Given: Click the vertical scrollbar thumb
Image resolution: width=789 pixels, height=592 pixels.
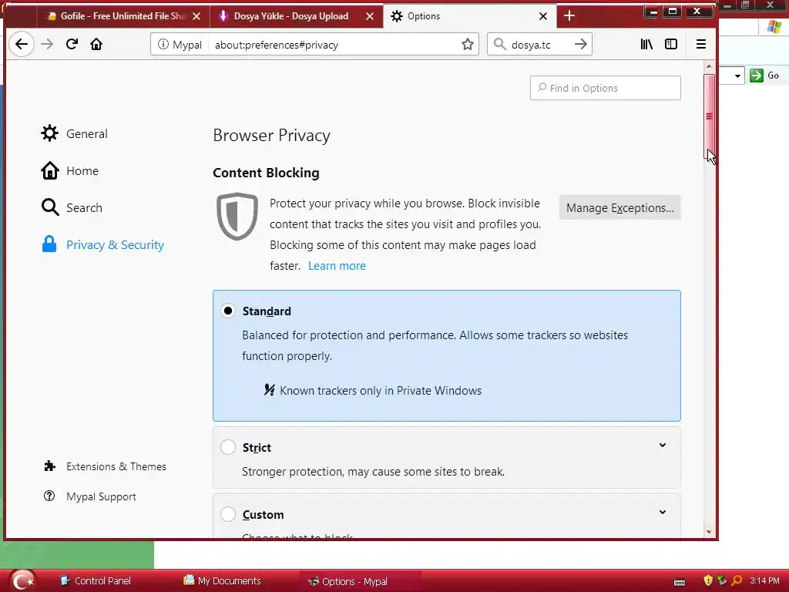Looking at the screenshot, I should click(x=709, y=117).
